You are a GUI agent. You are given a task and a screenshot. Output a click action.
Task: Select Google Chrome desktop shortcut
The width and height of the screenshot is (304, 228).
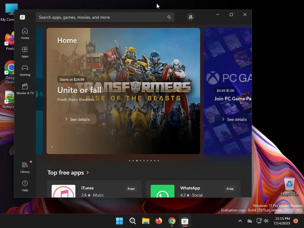coord(9,72)
